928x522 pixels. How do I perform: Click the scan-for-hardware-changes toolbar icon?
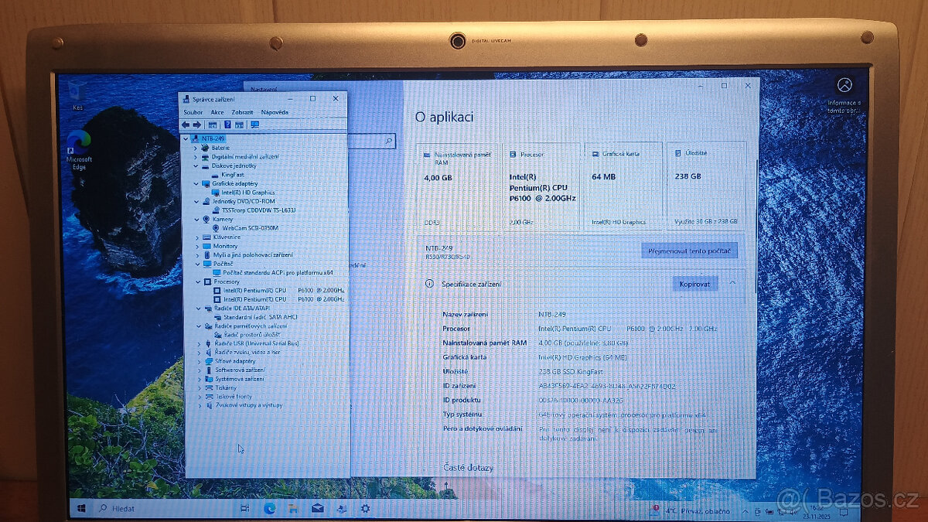pyautogui.click(x=256, y=125)
